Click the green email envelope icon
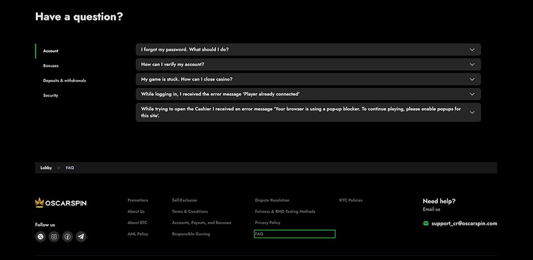 tap(426, 223)
